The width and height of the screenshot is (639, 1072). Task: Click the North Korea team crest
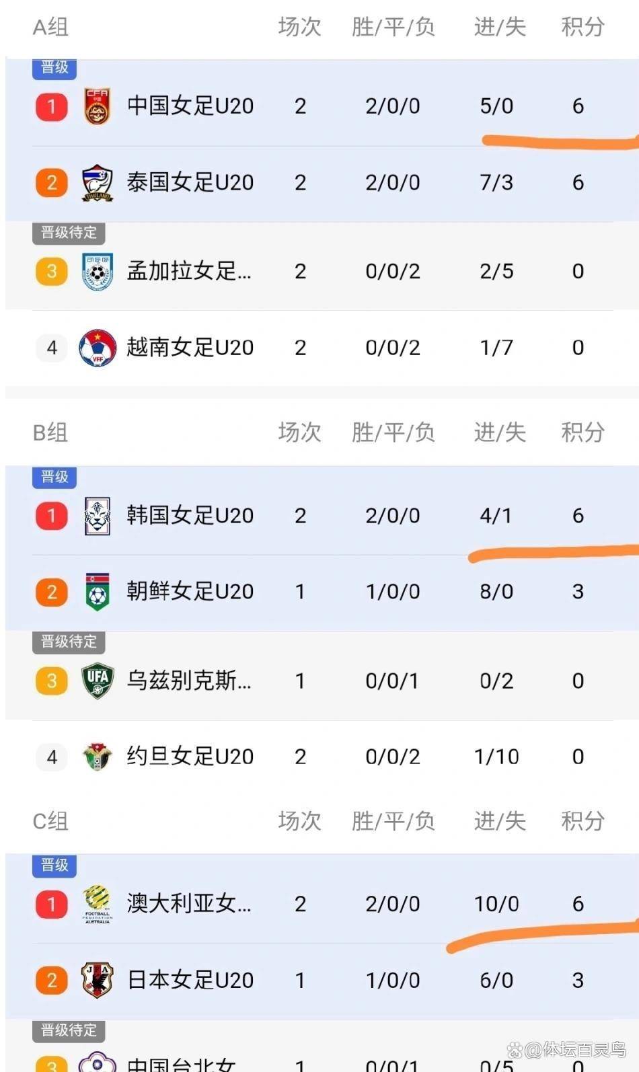98,592
